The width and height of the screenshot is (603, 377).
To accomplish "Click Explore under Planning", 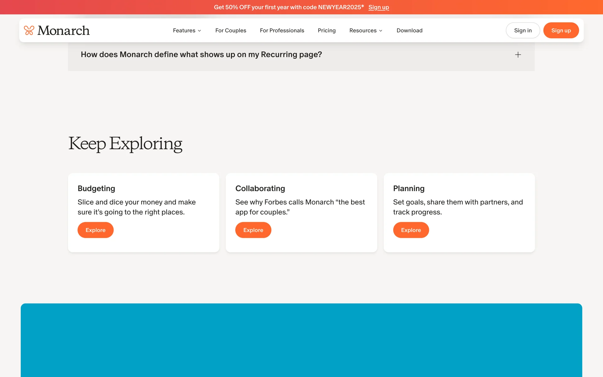I will pyautogui.click(x=411, y=230).
